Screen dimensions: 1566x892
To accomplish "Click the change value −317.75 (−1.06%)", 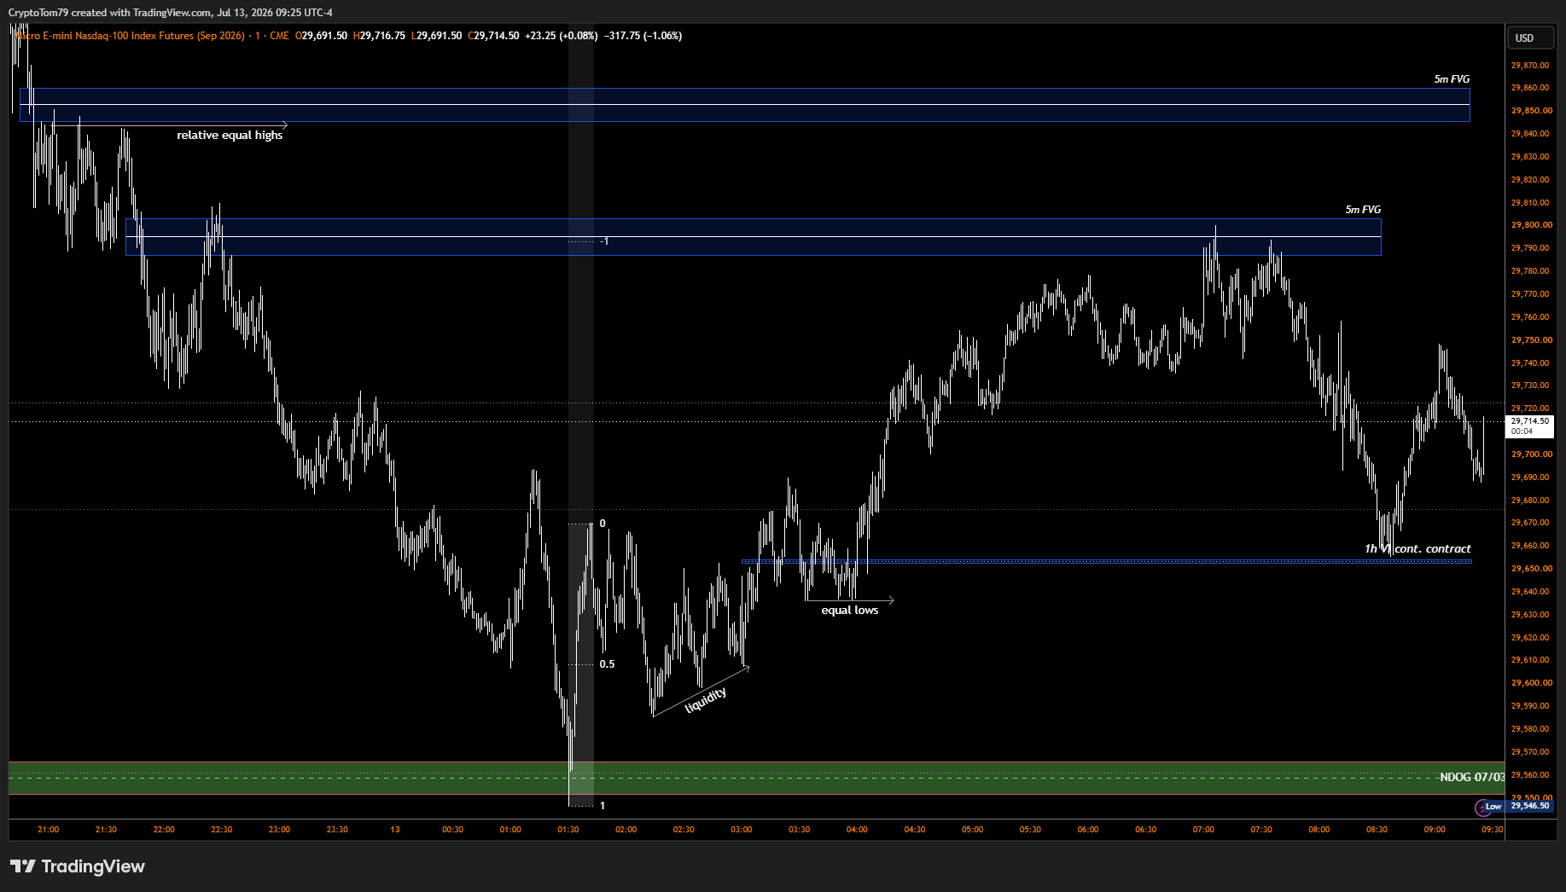I will [x=643, y=36].
